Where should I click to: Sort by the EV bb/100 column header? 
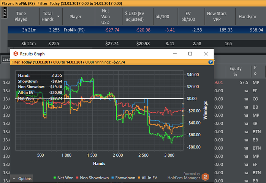point(188,16)
